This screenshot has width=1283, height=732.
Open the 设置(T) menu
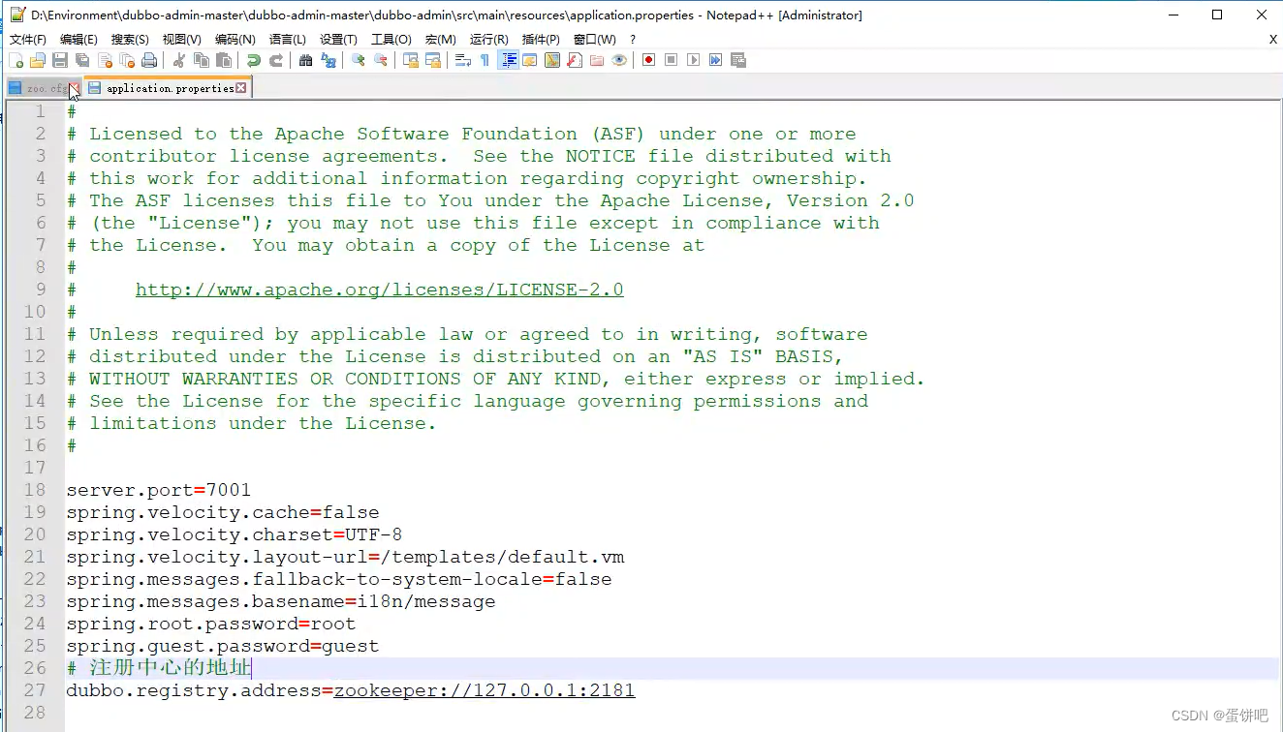click(338, 40)
